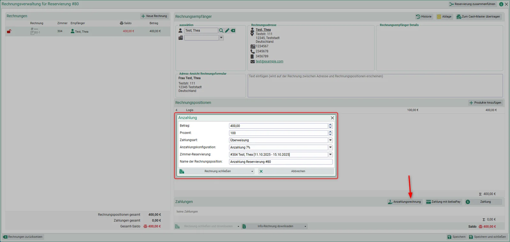Click the edit recipient pencil icon
Screen dimensions: 510x242
(x=227, y=31)
